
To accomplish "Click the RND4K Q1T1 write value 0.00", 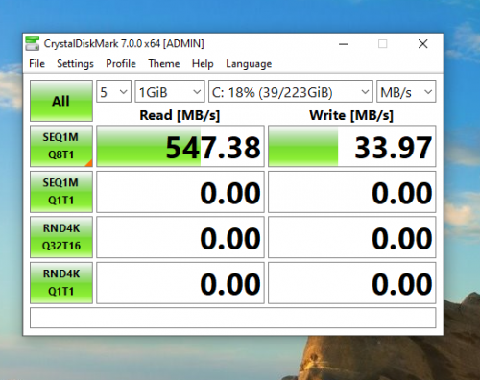I will (352, 283).
